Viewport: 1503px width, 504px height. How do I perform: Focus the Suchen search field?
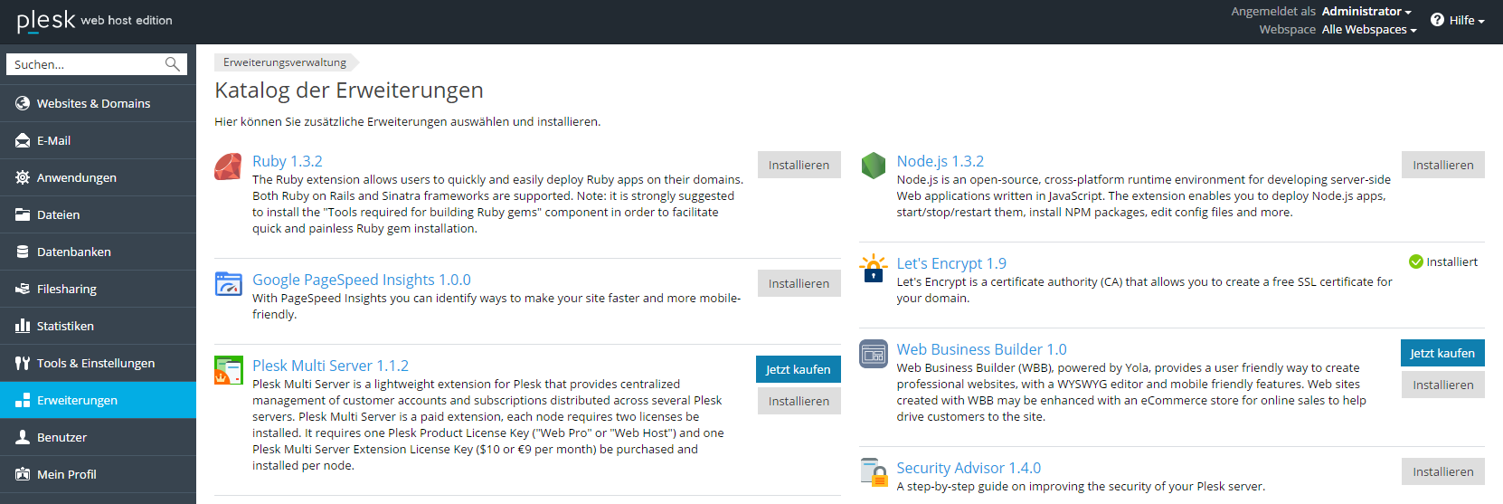click(87, 64)
